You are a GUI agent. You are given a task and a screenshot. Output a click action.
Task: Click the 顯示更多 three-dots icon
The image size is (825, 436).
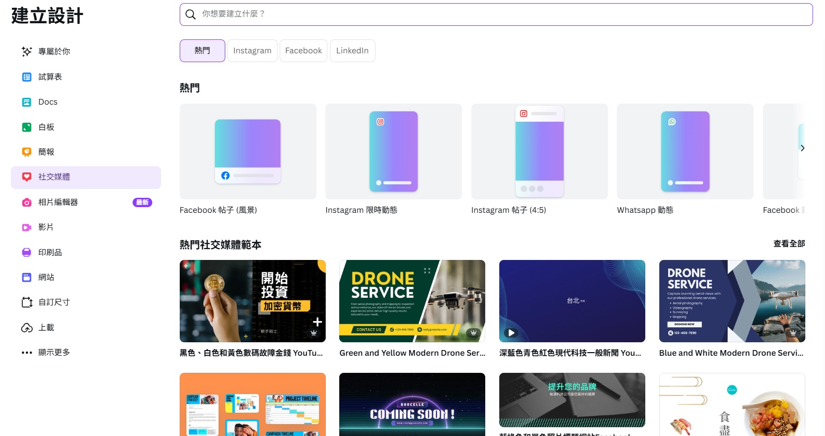pyautogui.click(x=27, y=352)
